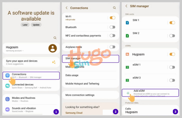This screenshot has height=118, width=182.
Task: Enable the SIM 2 switch
Action: [x=172, y=36]
